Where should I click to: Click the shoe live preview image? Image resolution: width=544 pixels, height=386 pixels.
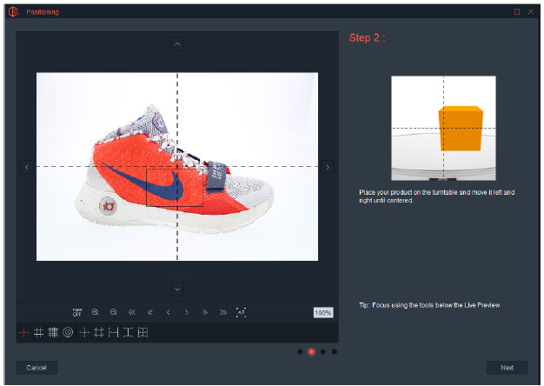(x=177, y=167)
